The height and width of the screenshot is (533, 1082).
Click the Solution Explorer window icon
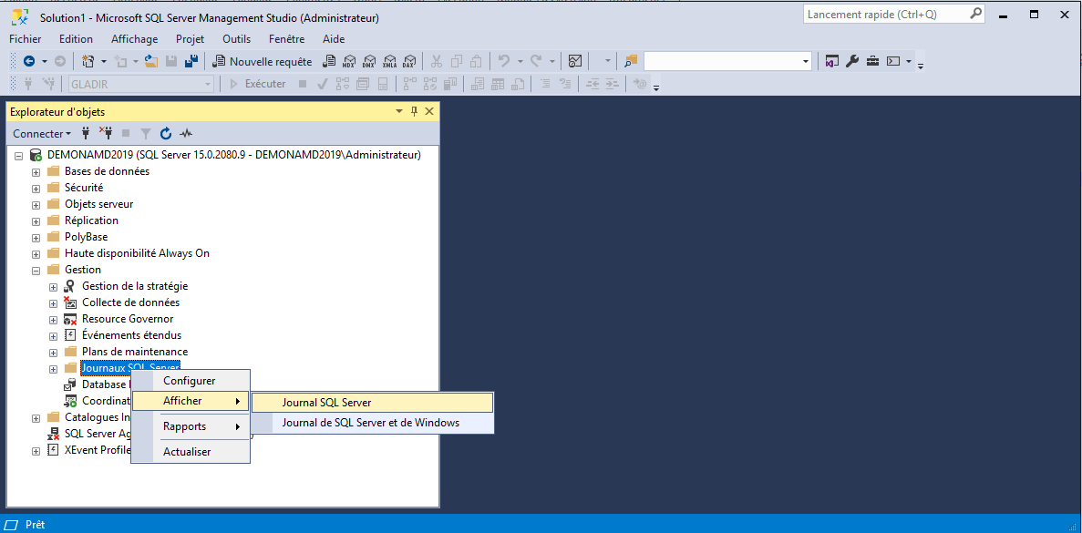832,61
